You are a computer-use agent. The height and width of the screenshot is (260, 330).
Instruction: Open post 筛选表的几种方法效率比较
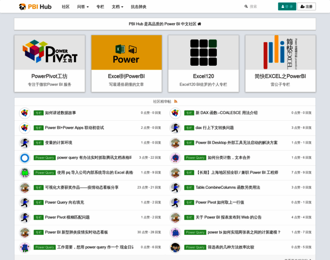click(x=231, y=247)
